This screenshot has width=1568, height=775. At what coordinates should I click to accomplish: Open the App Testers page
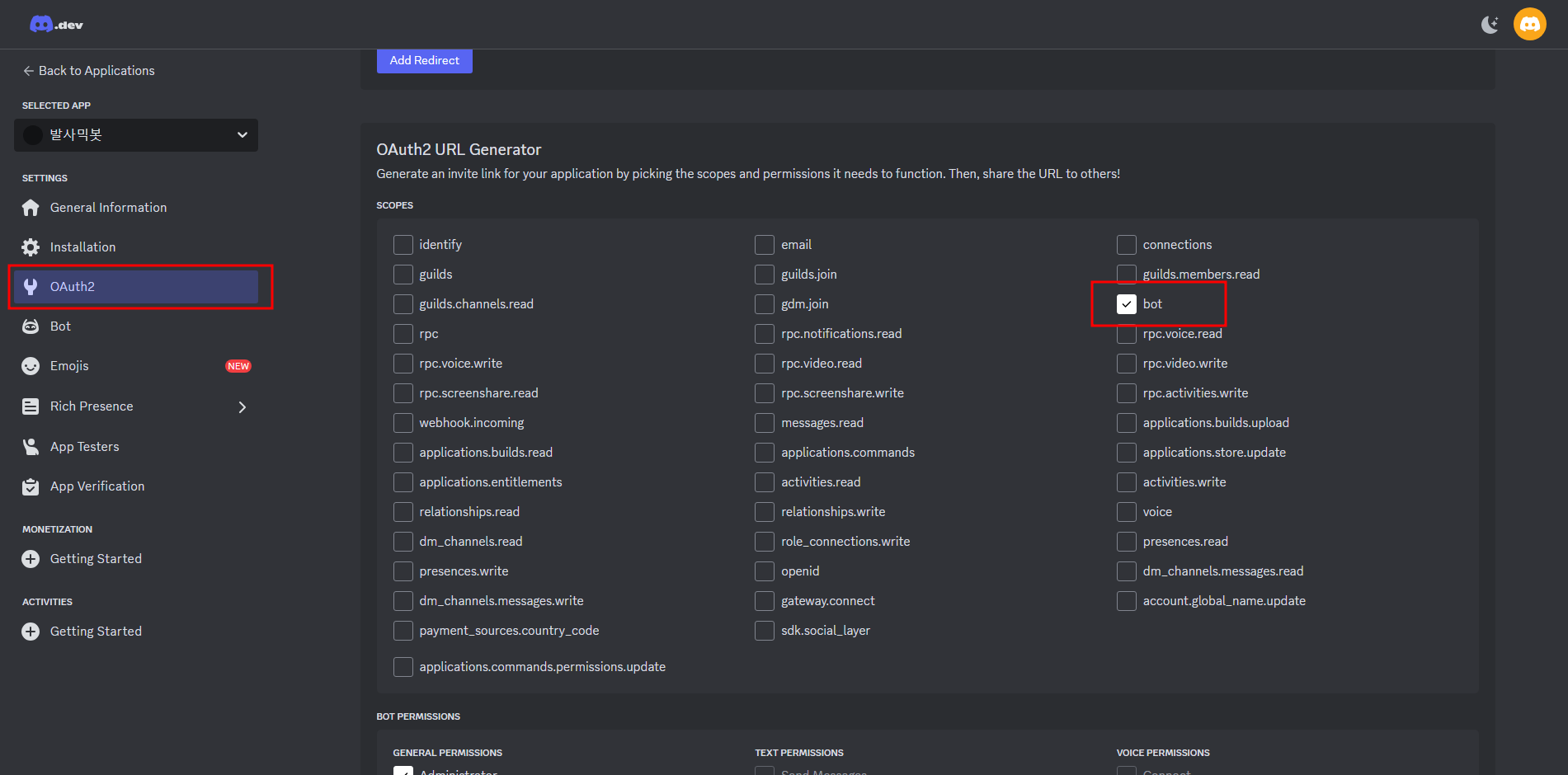[136, 447]
